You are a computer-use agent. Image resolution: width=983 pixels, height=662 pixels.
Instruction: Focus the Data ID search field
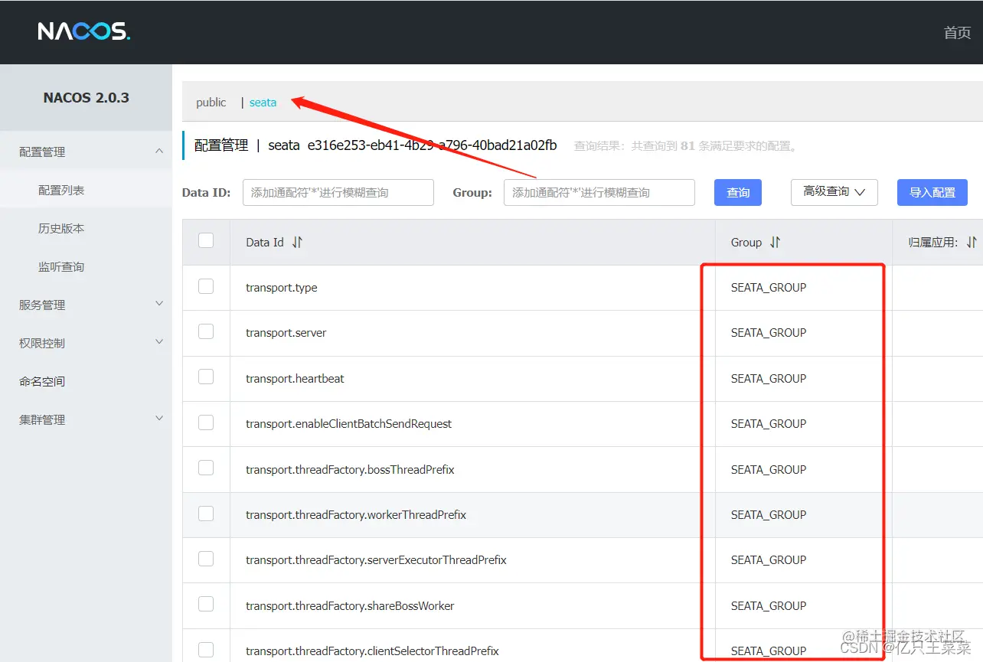338,192
